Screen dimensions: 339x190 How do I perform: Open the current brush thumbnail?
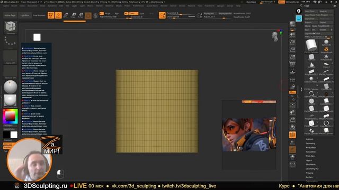pos(10,27)
